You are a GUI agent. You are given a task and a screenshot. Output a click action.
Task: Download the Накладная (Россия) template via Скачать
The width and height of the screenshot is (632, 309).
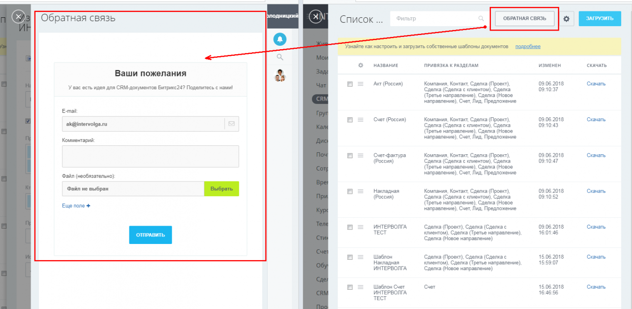click(x=596, y=191)
